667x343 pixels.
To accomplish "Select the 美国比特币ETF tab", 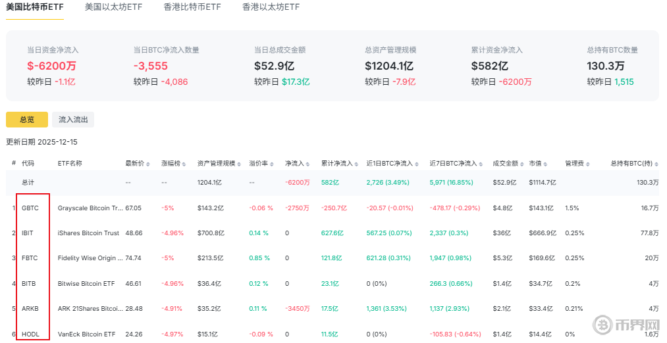I will tap(35, 7).
